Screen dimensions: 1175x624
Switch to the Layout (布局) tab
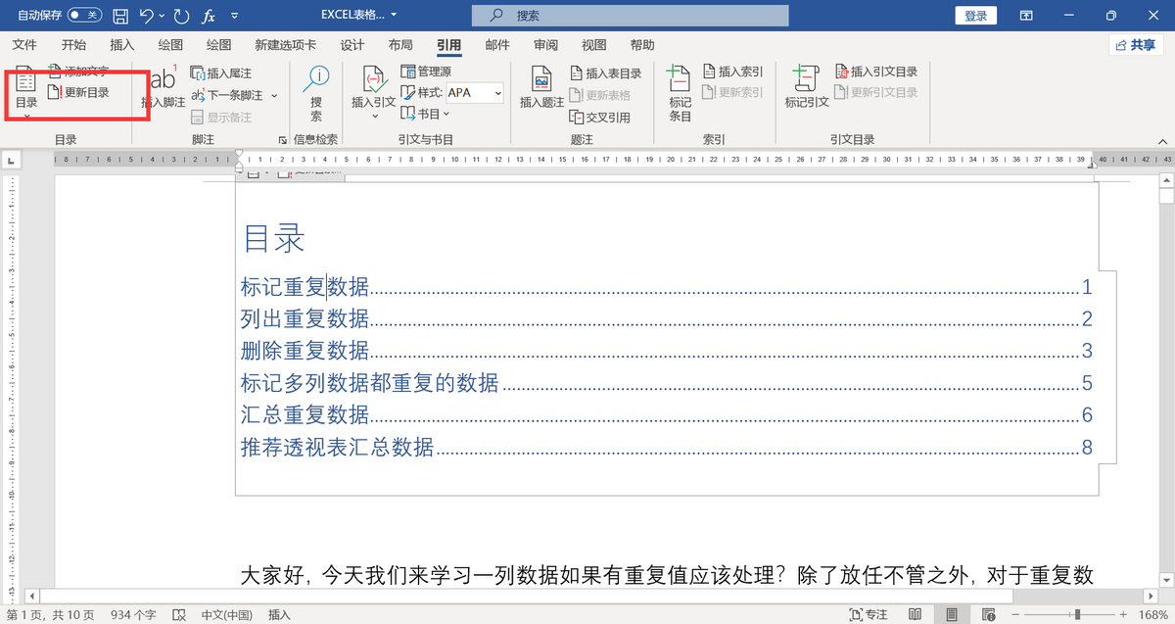click(x=399, y=45)
